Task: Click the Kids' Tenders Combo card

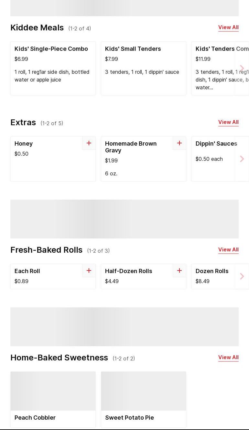Action: [213, 68]
